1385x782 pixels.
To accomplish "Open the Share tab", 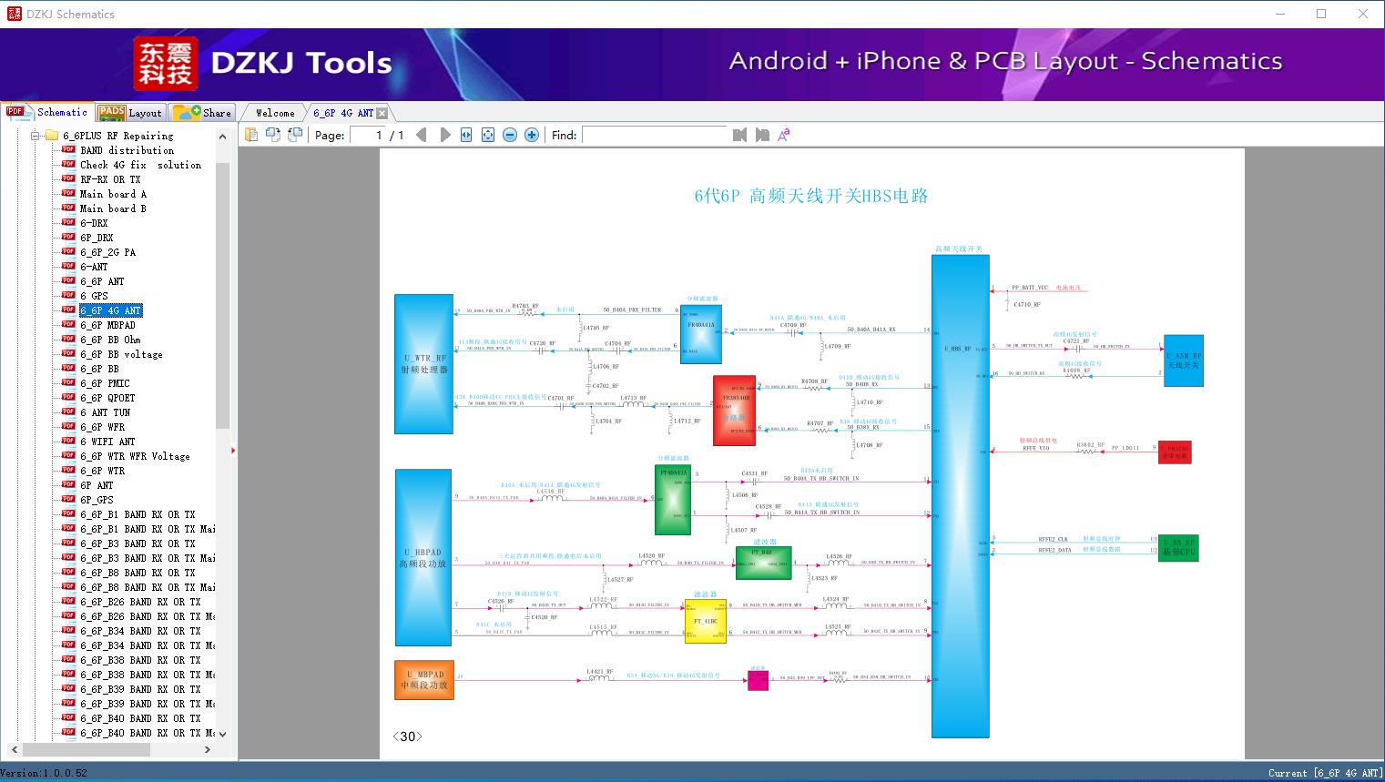I will click(202, 113).
